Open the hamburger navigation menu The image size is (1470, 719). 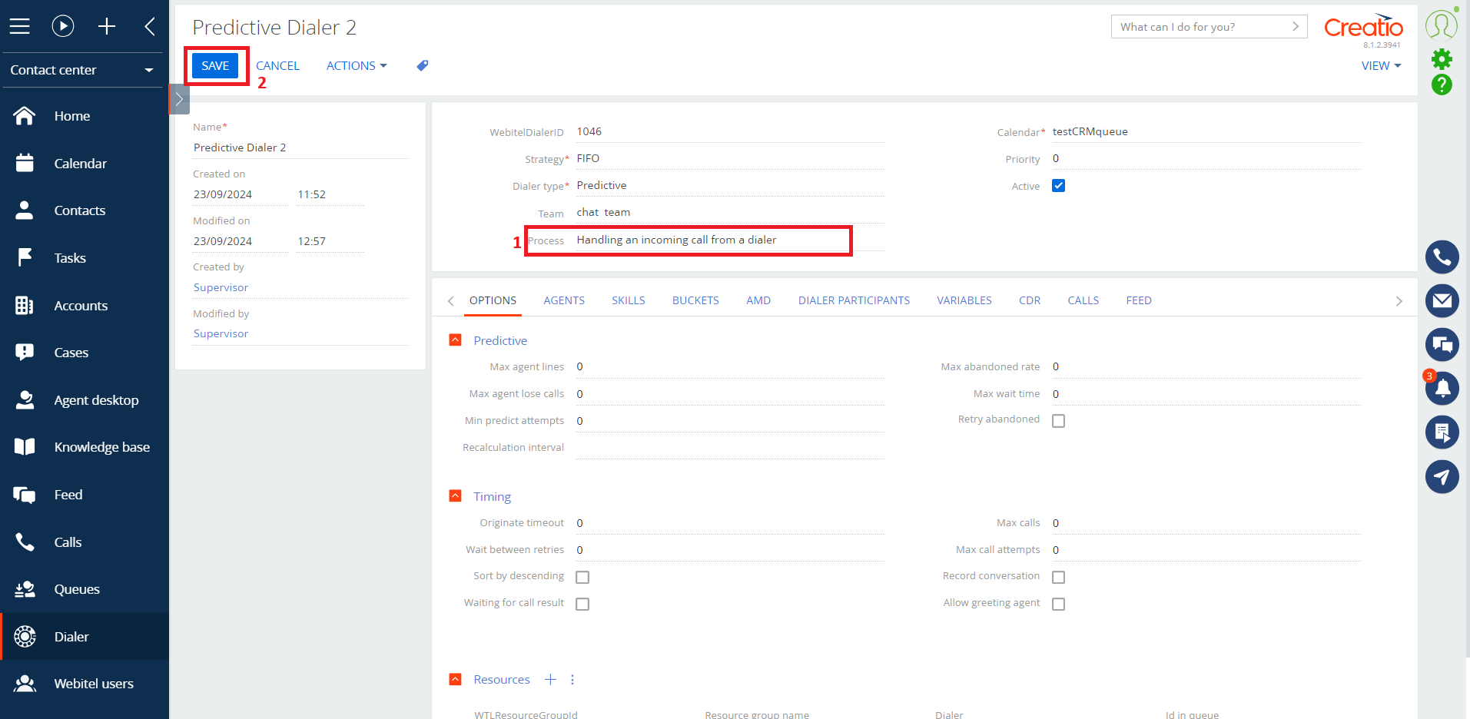tap(20, 27)
